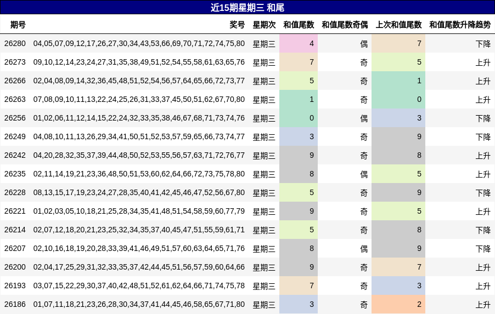Click winning numbers beginning 03,07,15,22,29
This screenshot has height=314, width=495.
(139, 286)
